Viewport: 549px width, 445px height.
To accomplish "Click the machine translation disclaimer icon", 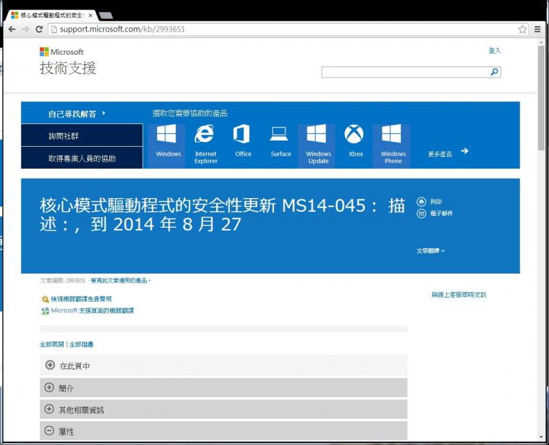I will 45,299.
